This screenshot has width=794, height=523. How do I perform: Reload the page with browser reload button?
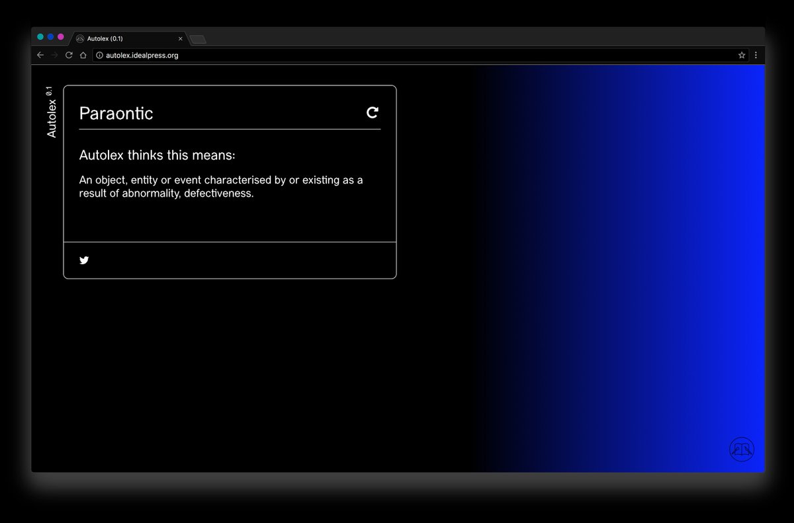69,56
